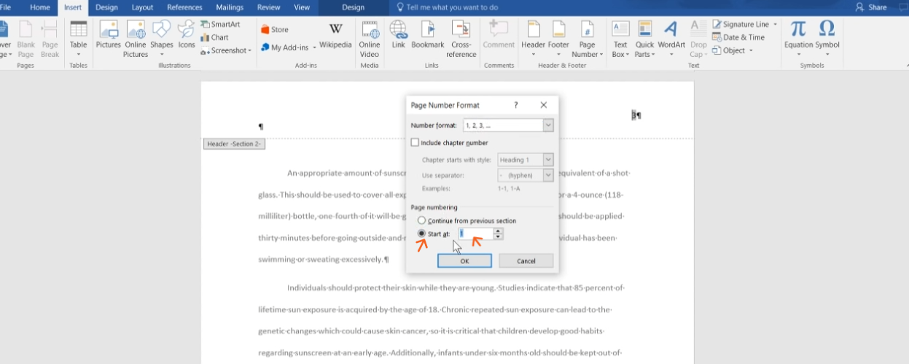Image resolution: width=909 pixels, height=364 pixels.
Task: Confirm with the OK button
Action: click(x=464, y=261)
